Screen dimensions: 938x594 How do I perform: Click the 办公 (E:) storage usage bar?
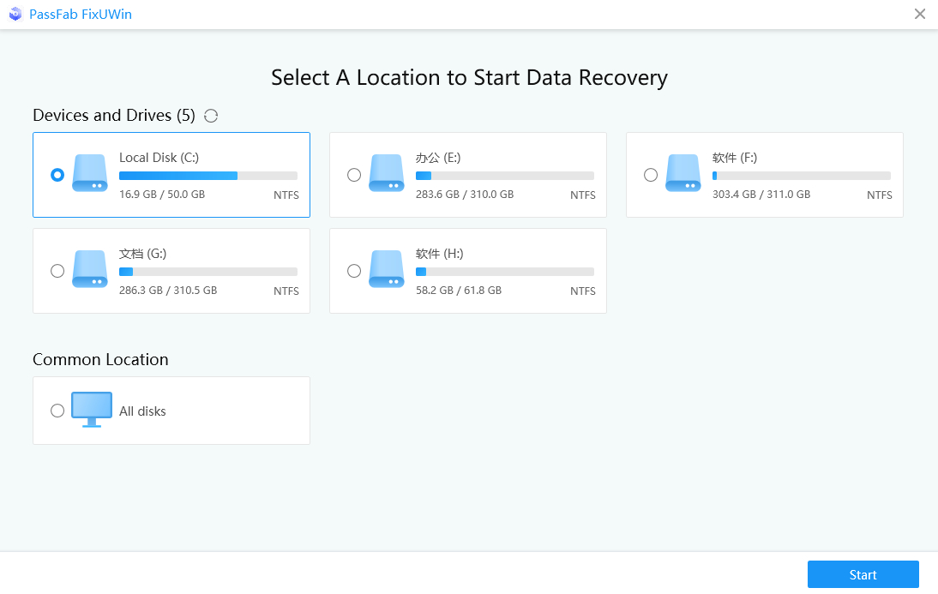pos(504,176)
